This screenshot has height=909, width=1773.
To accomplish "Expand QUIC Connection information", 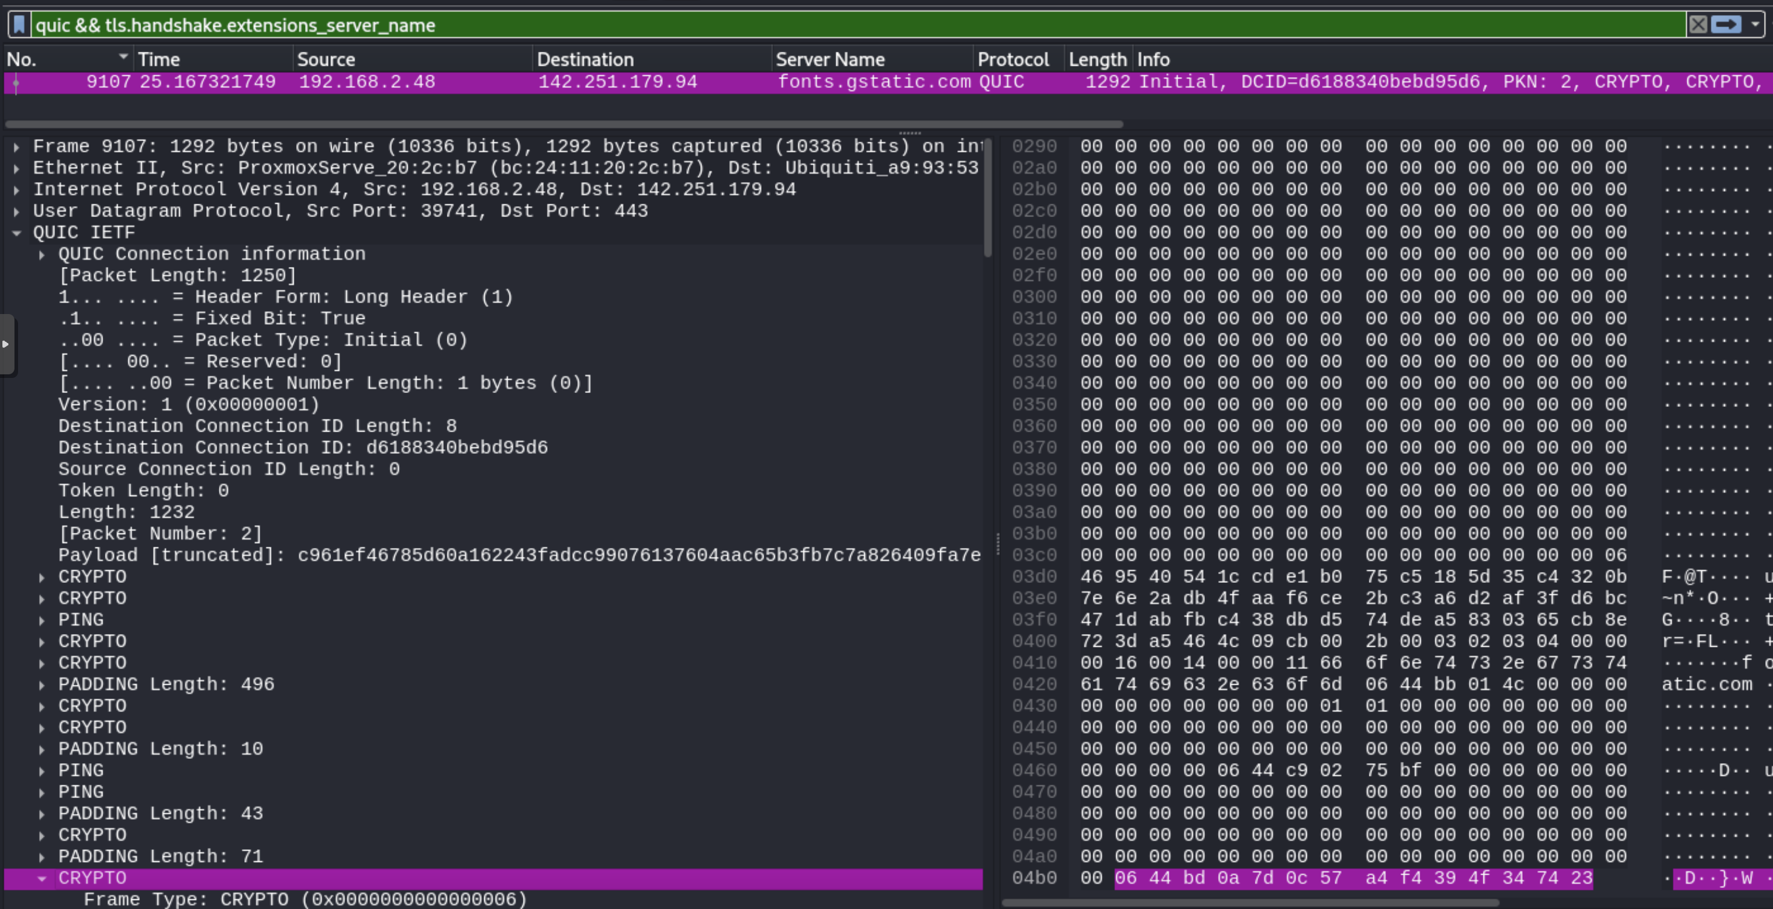I will coord(42,254).
